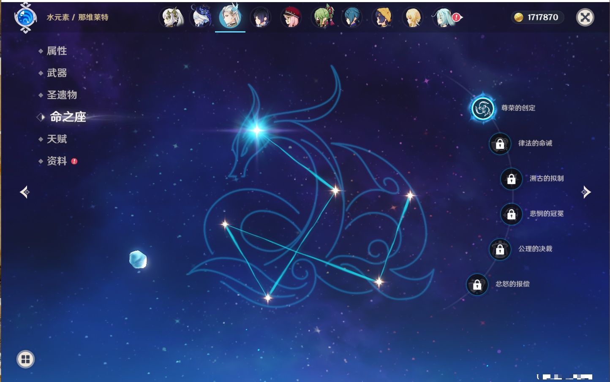Open the 圣遗物 artifacts tab
Screen dimensions: 610x382
coord(62,95)
